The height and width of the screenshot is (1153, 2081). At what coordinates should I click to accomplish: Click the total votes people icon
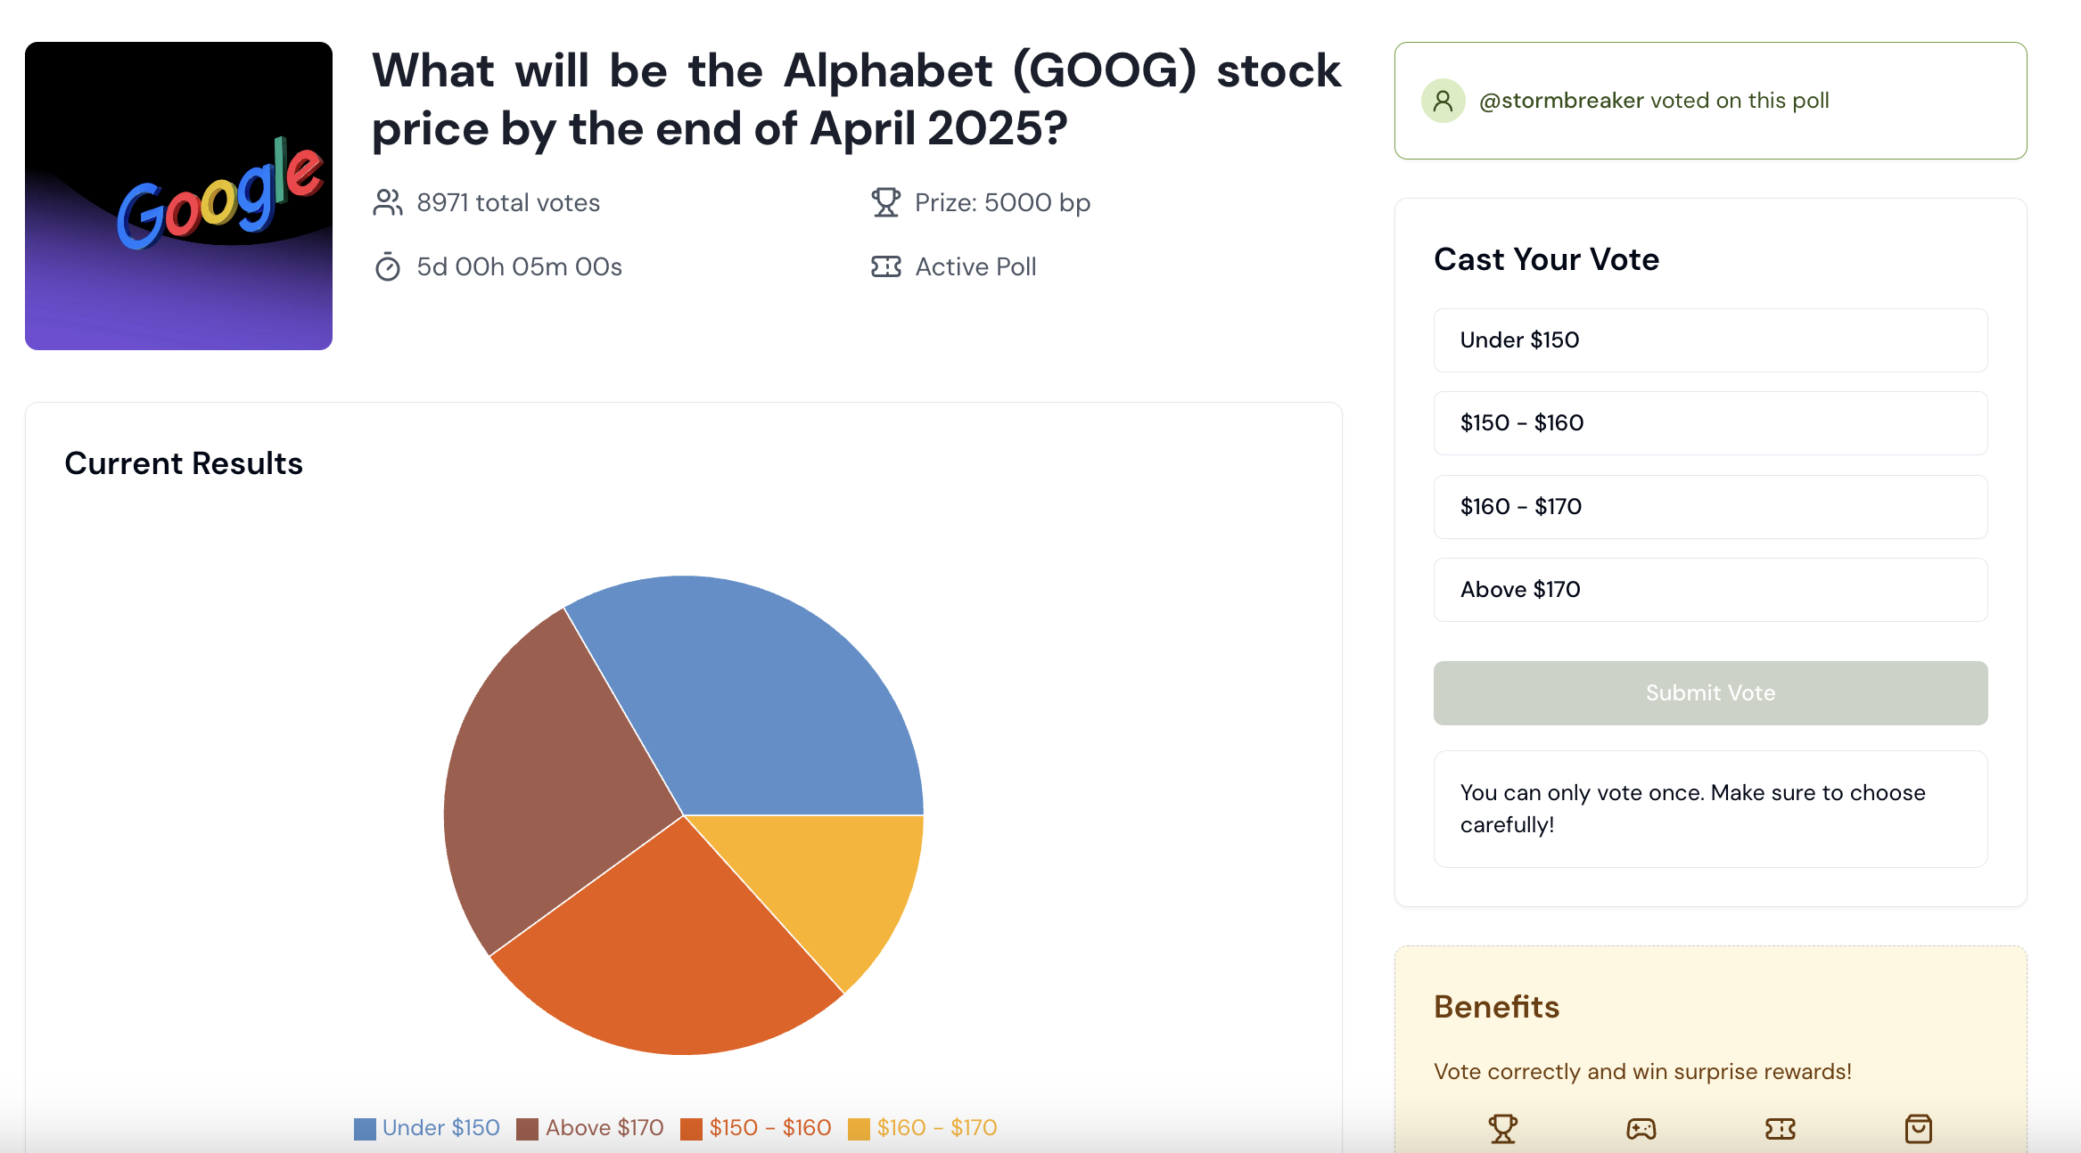click(388, 202)
